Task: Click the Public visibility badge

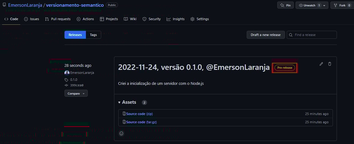Action: 112,5
